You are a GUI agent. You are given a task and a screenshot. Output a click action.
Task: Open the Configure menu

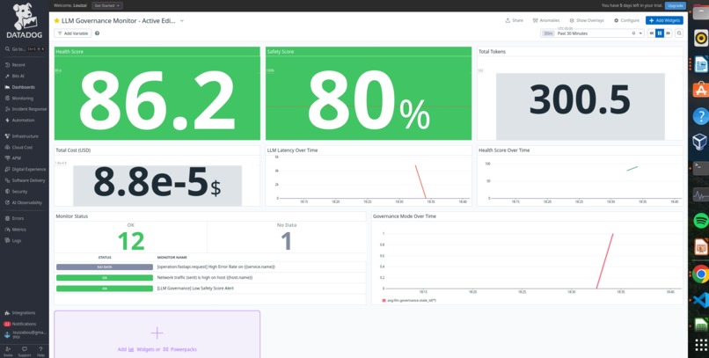click(x=626, y=20)
